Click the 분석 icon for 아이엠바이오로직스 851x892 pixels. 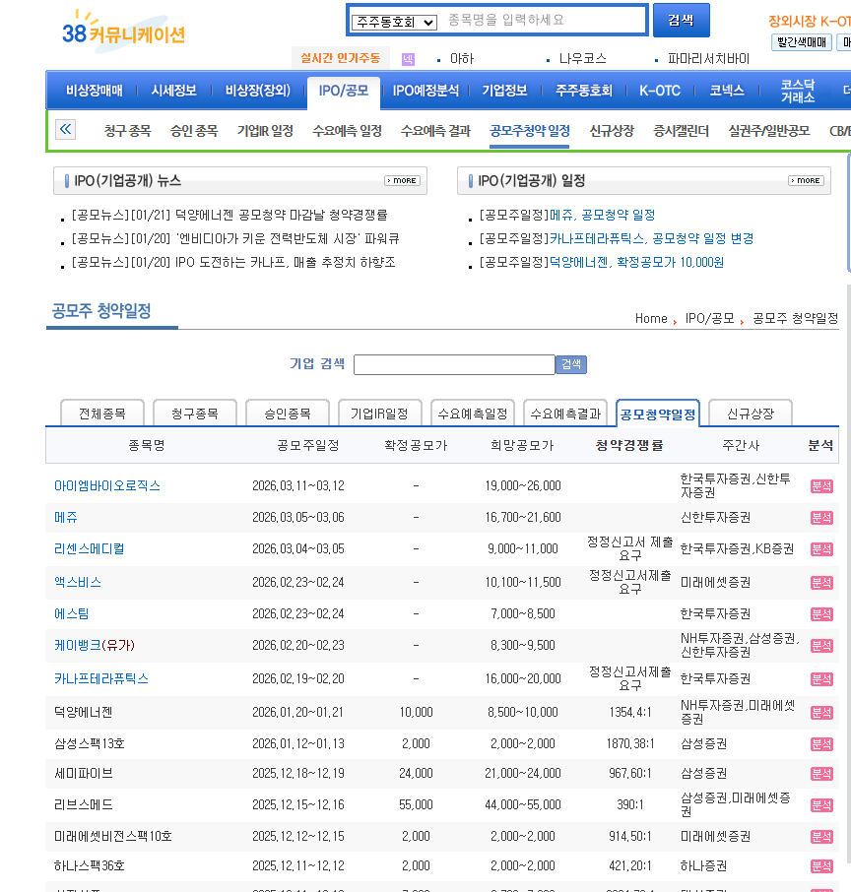click(821, 486)
